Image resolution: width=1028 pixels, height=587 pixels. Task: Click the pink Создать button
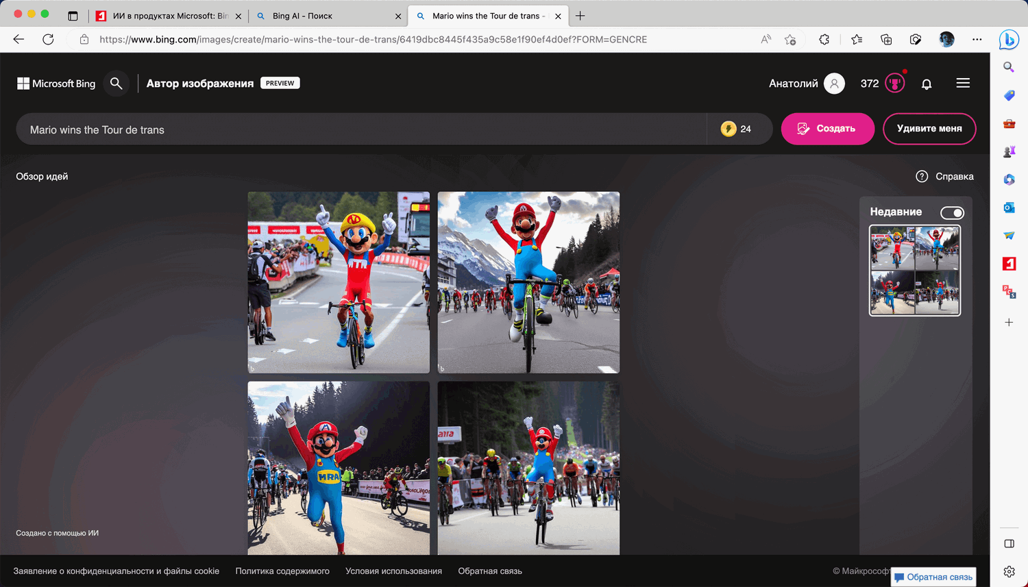(828, 129)
